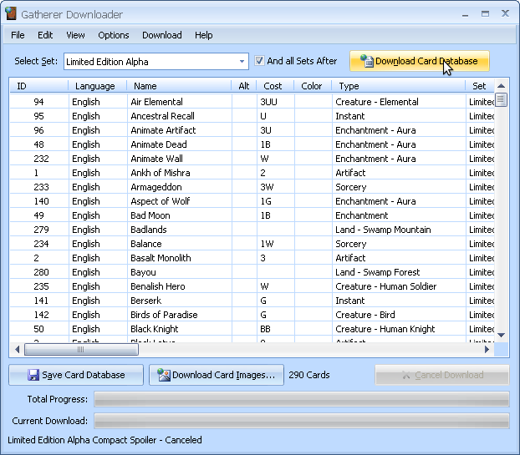Viewport: 520px width, 455px height.
Task: Sort by the Alt column header
Action: pyautogui.click(x=244, y=86)
